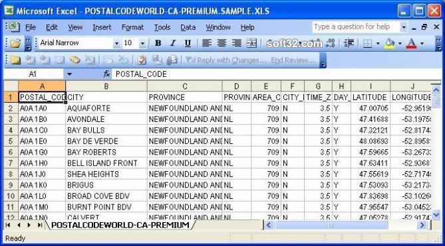This screenshot has height=246, width=445.
Task: Click the Excel workbook icon beside File menu
Action: pyautogui.click(x=13, y=27)
